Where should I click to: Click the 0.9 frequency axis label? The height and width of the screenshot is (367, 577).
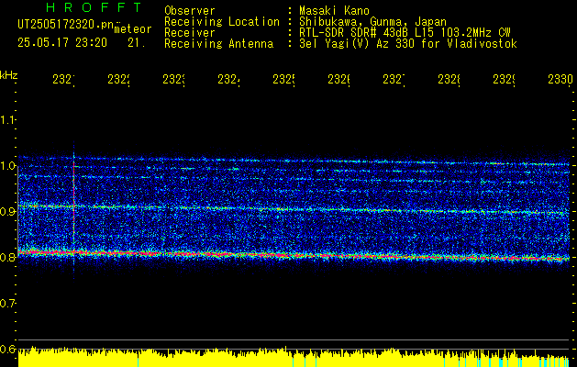pos(7,212)
